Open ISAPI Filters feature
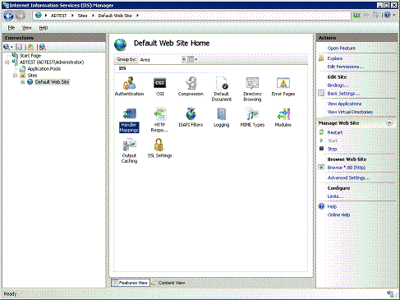This screenshot has height=300, width=400. click(x=191, y=118)
